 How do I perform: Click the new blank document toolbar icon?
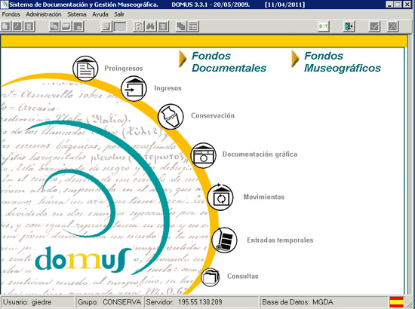point(6,26)
